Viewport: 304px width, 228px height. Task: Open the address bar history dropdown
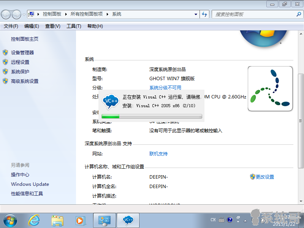[x=196, y=14]
